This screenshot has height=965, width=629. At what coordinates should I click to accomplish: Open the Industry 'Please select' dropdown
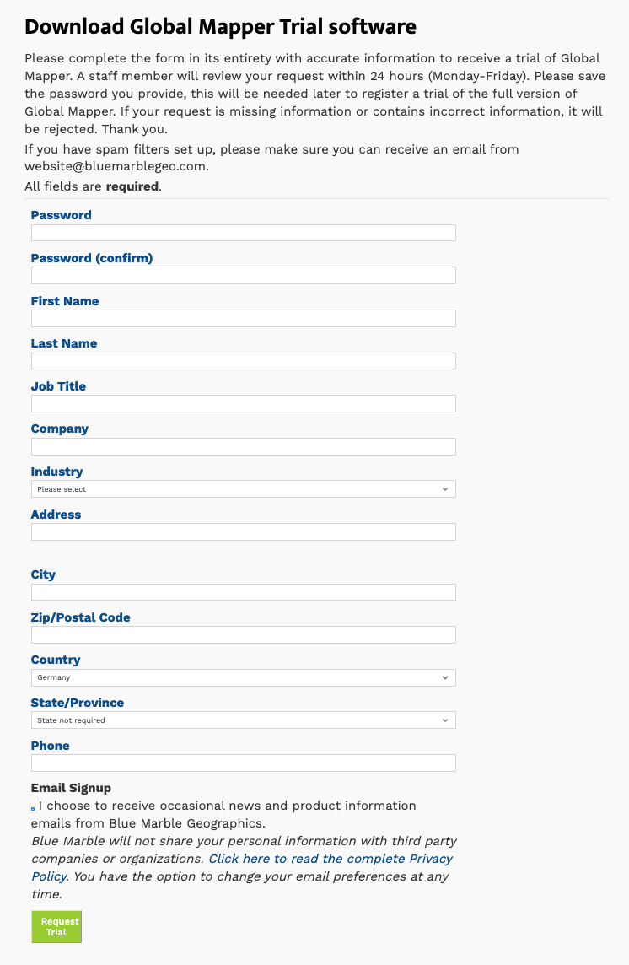[243, 489]
